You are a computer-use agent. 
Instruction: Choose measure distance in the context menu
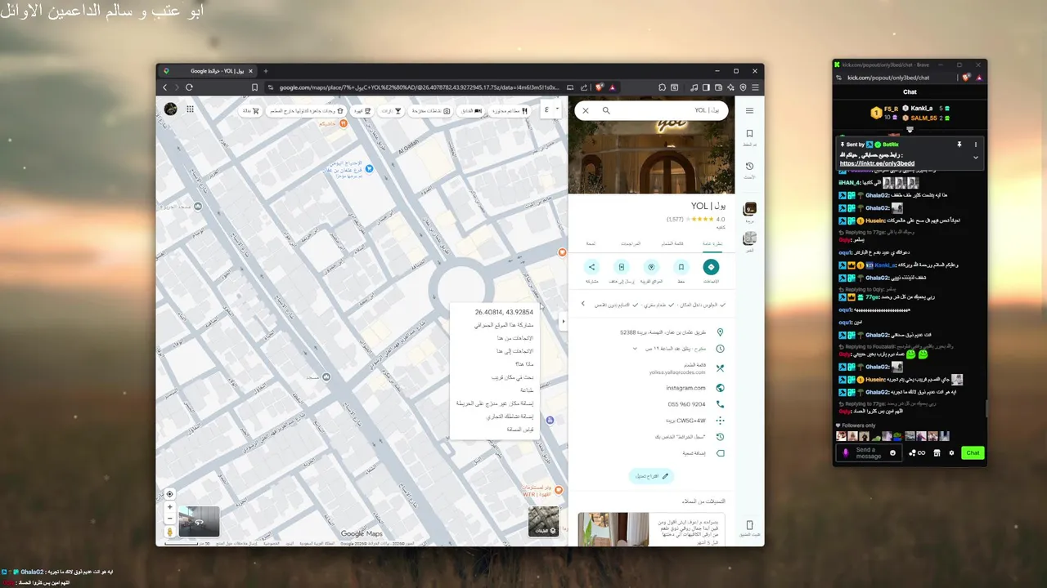[521, 430]
